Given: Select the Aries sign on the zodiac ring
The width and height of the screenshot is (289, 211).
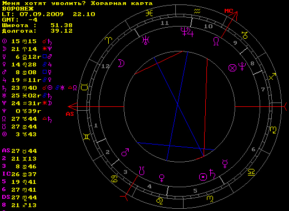Looking at the screenshot, I should coord(109,40).
